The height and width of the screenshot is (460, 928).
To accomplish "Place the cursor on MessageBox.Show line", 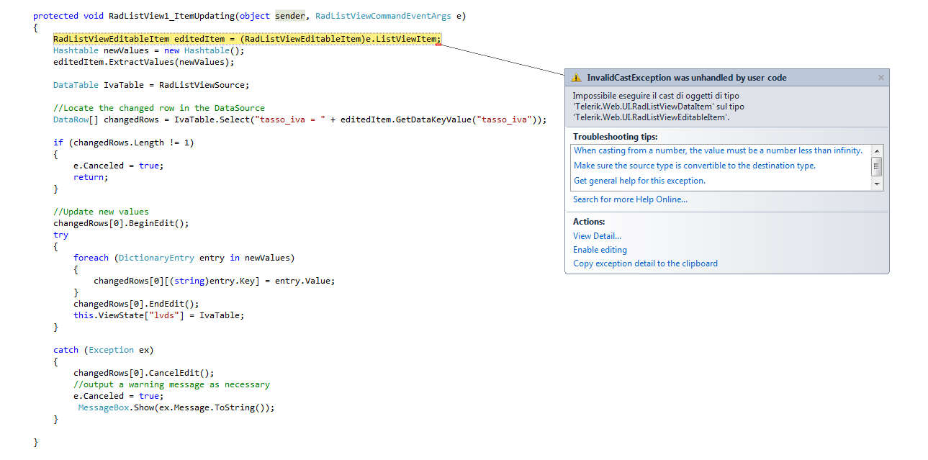I will coord(176,407).
